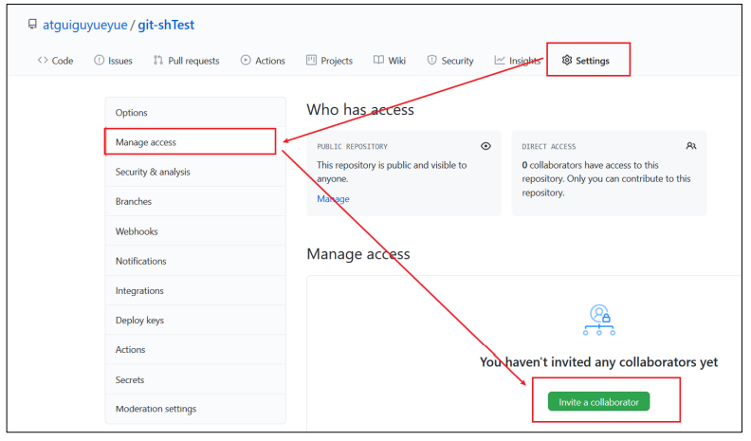
Task: Click the "DIRECT ACCESS" label
Action: [x=548, y=146]
